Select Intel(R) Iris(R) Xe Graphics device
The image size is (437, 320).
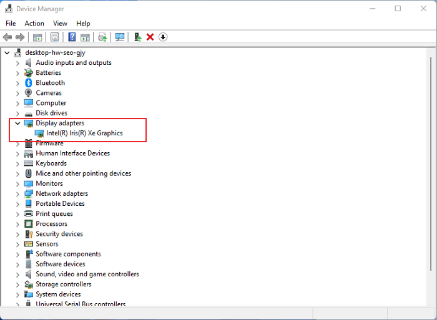click(x=84, y=133)
